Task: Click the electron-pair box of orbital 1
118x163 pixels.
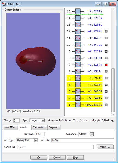Action: point(78,104)
